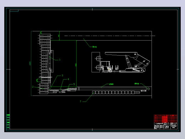Click the green callout number "7"
This screenshot has width=185, height=139.
click(x=80, y=102)
